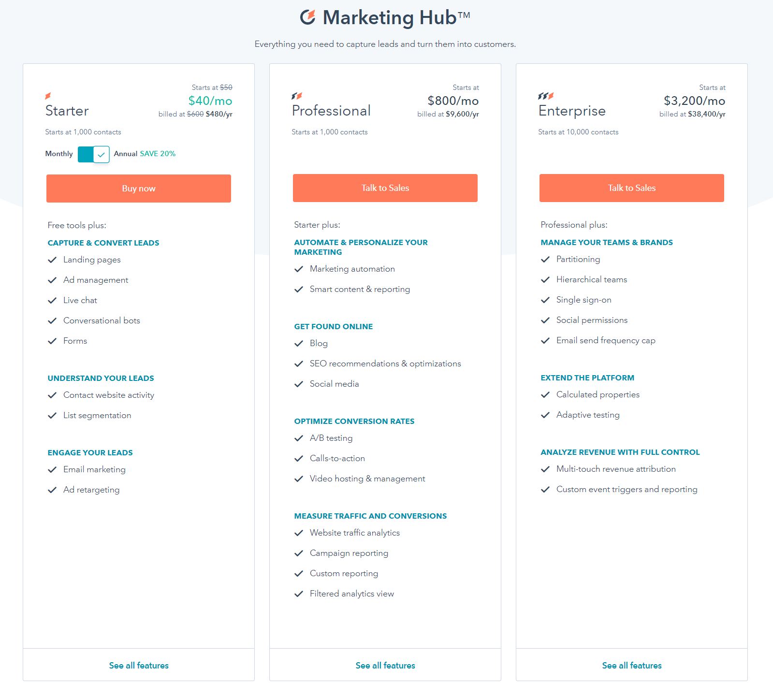Click Talk to Sales under Professional

click(x=385, y=188)
